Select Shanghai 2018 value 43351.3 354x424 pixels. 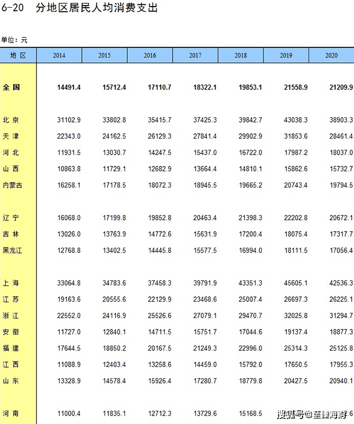pyautogui.click(x=251, y=283)
